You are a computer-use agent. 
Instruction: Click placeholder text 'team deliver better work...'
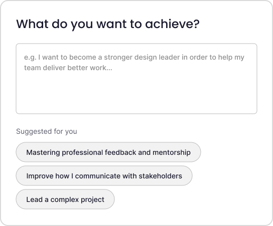pos(68,68)
